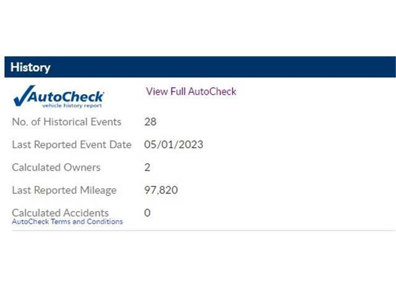Click the divider line below the accidents row
The height and width of the screenshot is (297, 396).
[x=204, y=230]
